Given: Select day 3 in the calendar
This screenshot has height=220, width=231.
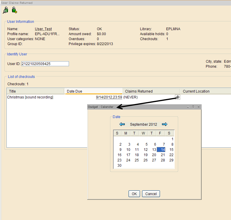Looking at the screenshot, I should point(127,144).
